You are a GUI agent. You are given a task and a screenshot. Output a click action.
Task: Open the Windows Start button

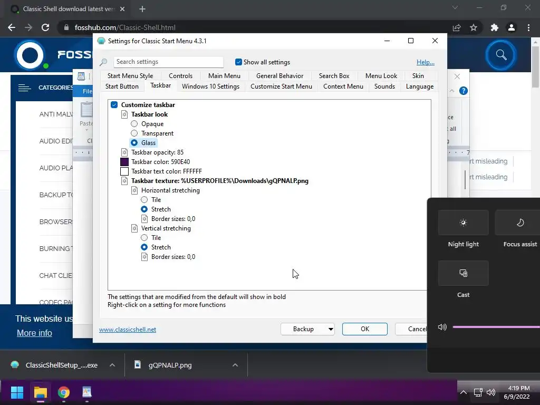[x=17, y=392]
